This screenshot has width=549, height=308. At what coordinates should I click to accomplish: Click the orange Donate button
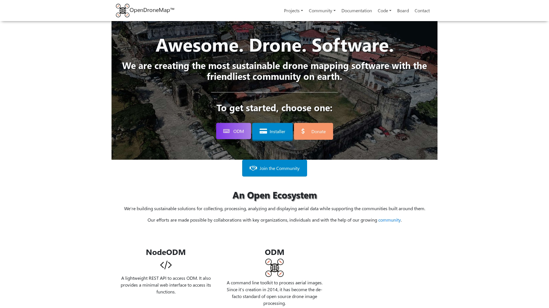[313, 131]
